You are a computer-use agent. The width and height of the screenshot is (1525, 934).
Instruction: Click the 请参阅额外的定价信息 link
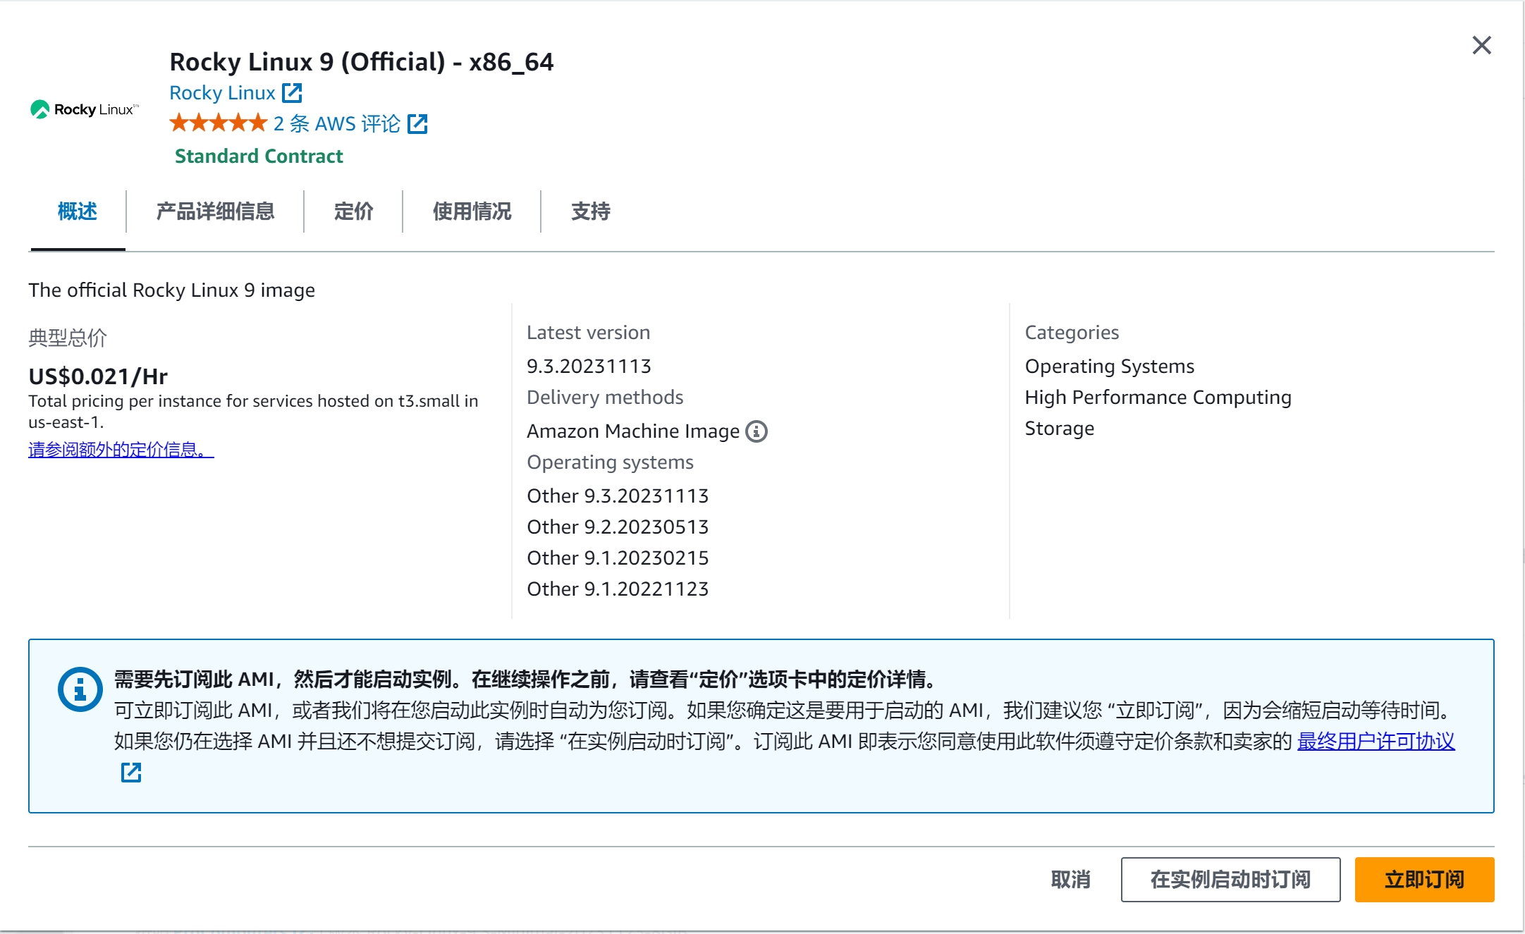pyautogui.click(x=121, y=450)
